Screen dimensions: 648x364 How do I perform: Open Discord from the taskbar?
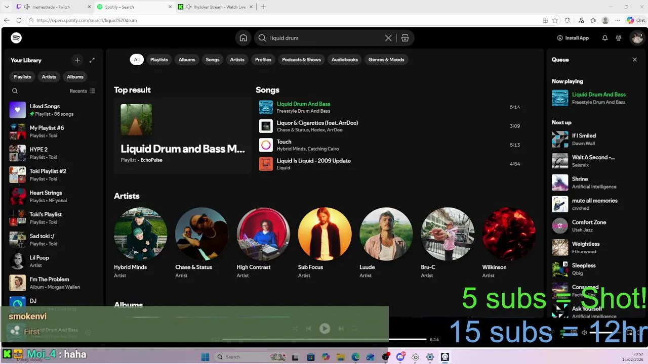coord(400,357)
